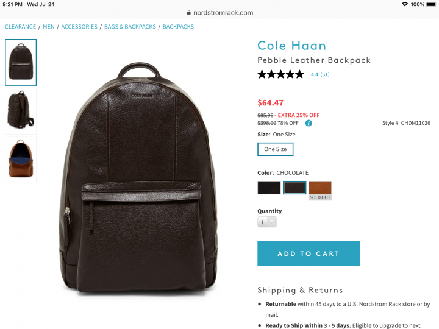This screenshot has width=439, height=329.
Task: Open the 4.4 (51) reviews link
Action: [320, 74]
